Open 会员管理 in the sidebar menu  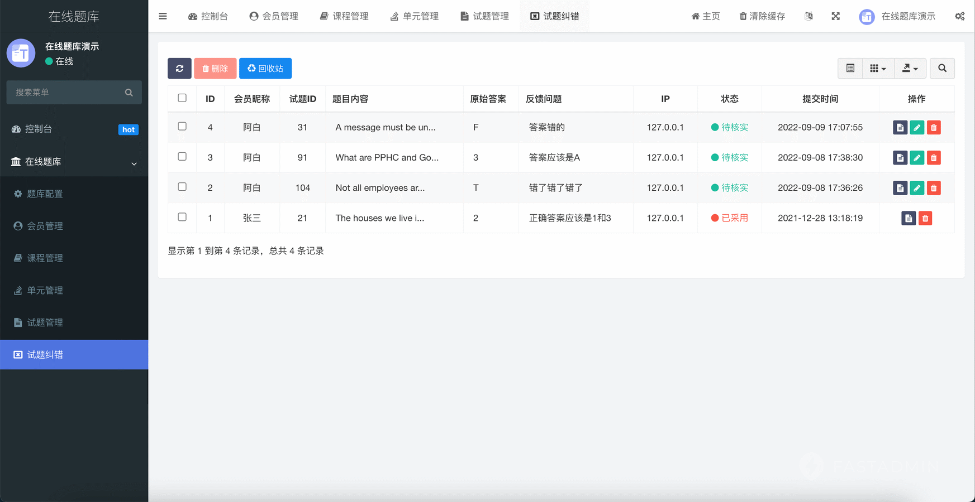(45, 226)
